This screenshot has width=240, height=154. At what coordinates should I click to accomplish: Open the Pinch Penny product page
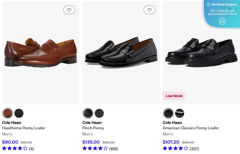[93, 128]
